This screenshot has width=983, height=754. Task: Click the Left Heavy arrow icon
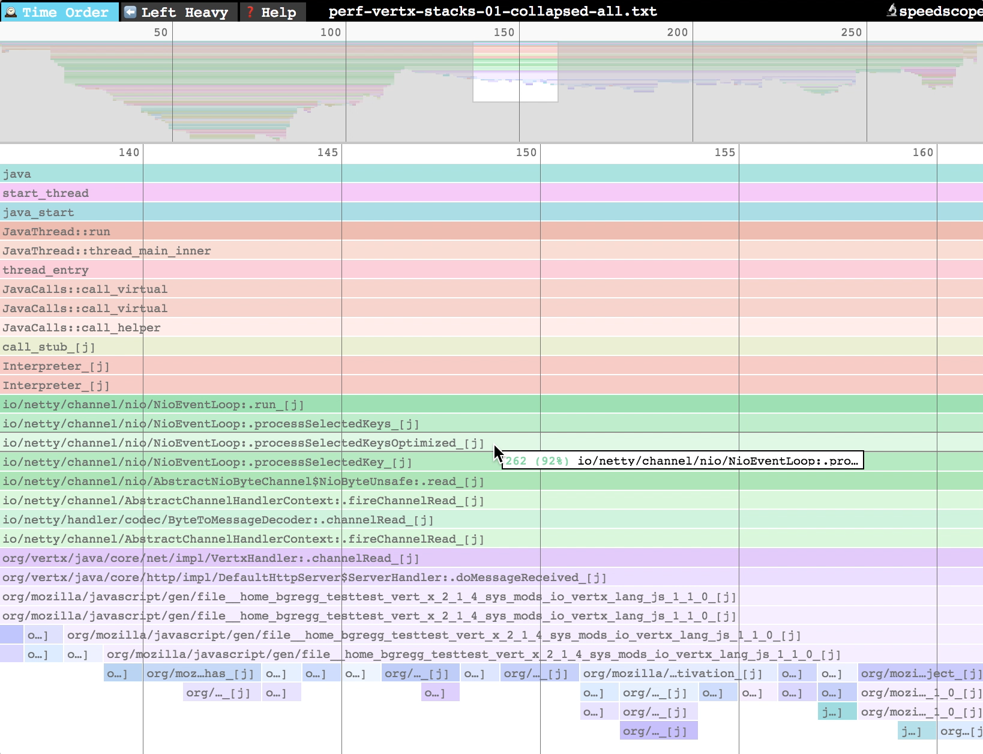[x=130, y=12]
